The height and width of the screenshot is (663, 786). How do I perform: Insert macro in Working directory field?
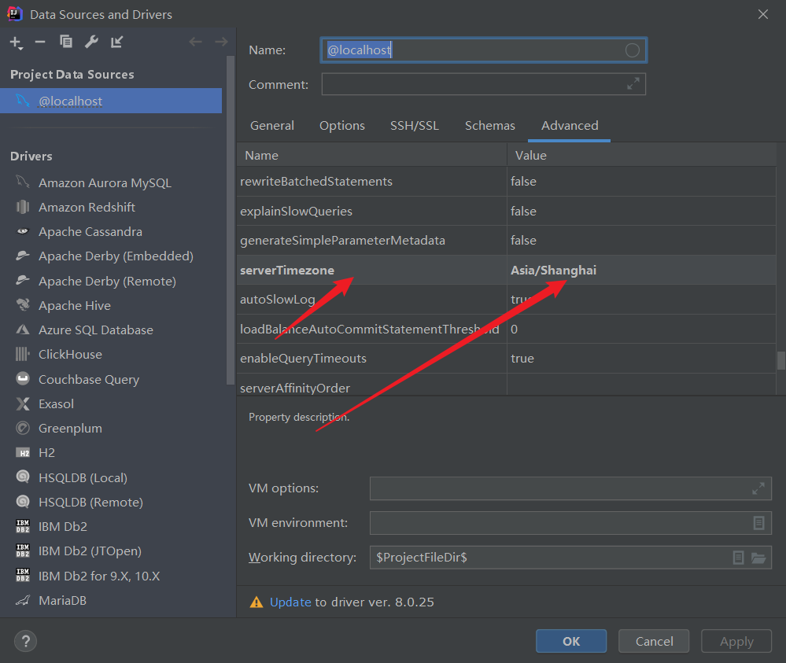(738, 558)
